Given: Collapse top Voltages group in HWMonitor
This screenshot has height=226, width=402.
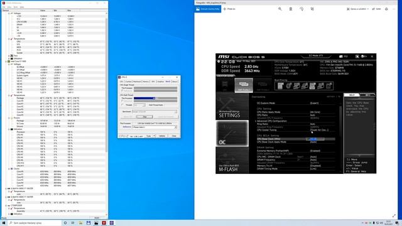Looking at the screenshot, I should coord(9,13).
